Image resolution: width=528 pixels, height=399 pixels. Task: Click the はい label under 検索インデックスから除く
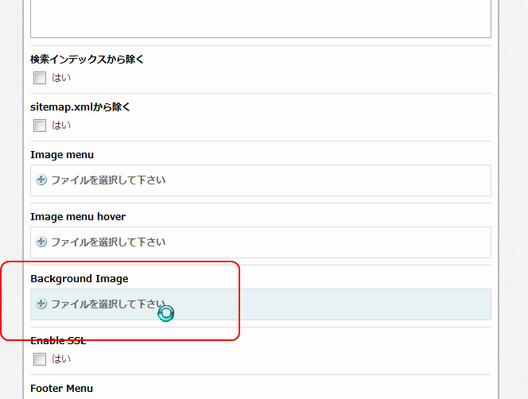61,78
